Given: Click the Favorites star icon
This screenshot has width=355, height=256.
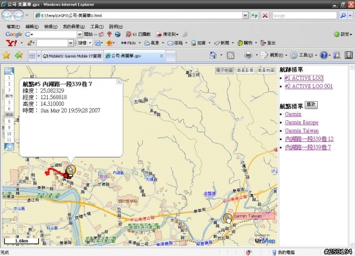Looking at the screenshot, I should (x=6, y=55).
